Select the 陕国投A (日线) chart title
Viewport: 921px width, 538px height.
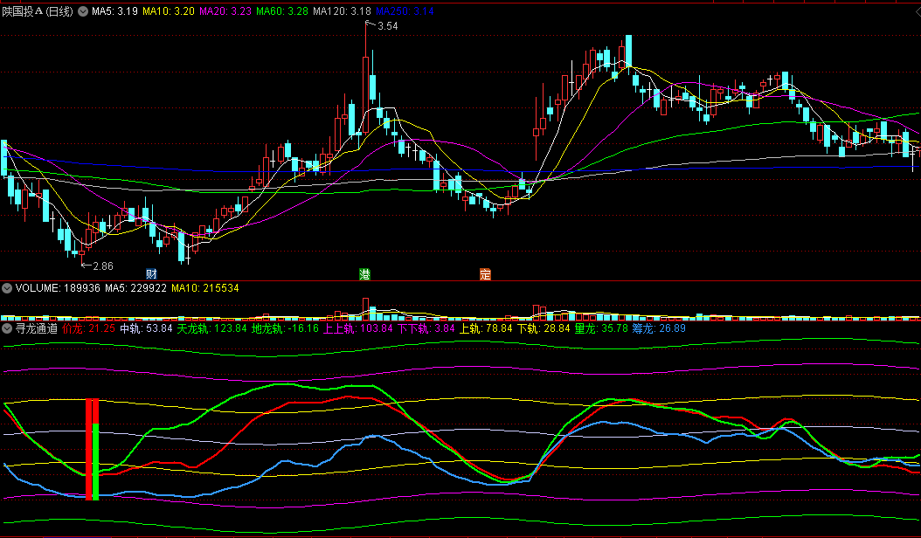click(x=38, y=11)
